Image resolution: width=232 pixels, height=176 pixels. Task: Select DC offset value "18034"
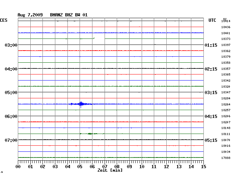(226, 152)
